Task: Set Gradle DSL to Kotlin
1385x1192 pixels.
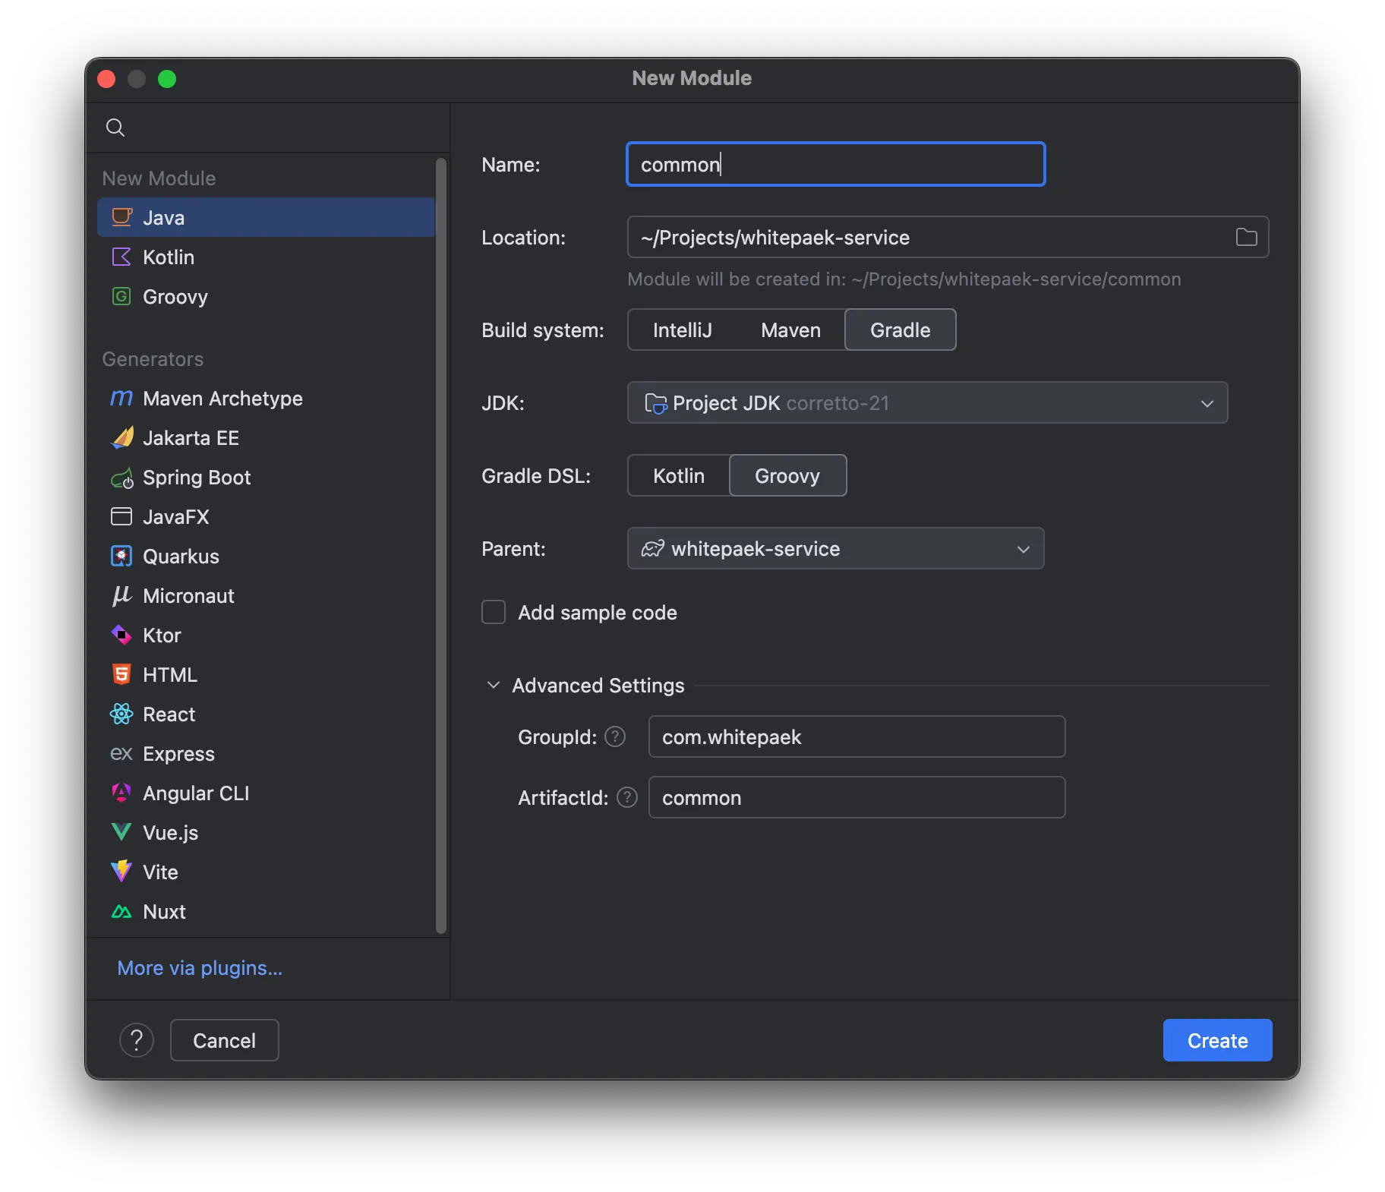Action: pyautogui.click(x=678, y=475)
